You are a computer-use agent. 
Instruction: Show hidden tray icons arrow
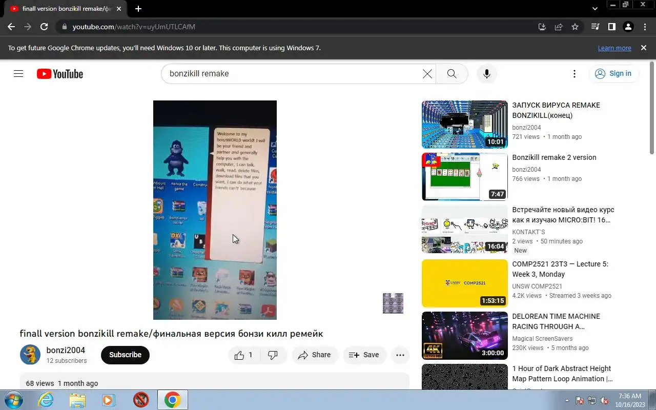click(x=567, y=400)
